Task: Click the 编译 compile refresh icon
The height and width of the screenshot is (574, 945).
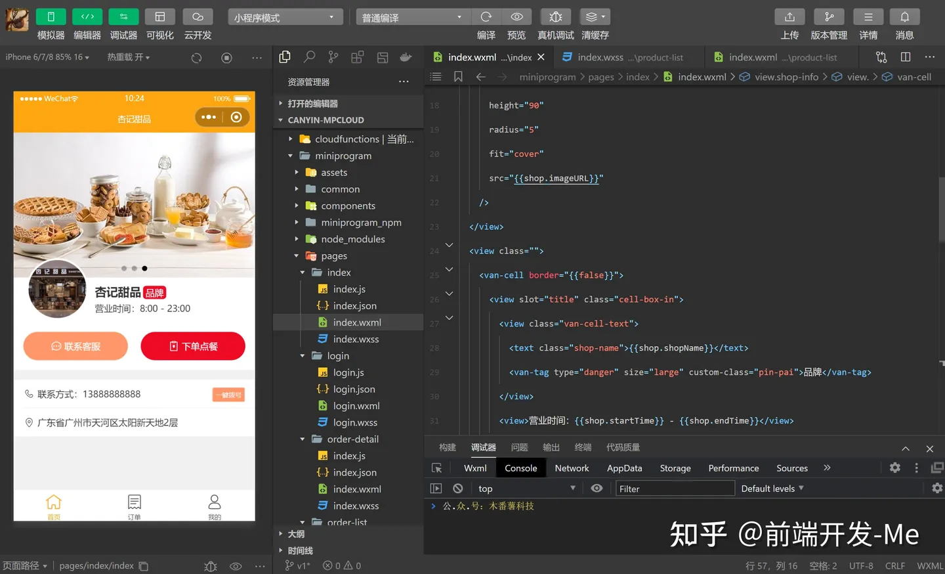Action: click(x=486, y=17)
